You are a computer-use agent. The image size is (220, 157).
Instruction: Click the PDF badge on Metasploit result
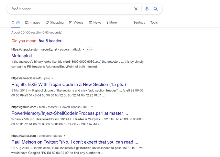(89, 50)
